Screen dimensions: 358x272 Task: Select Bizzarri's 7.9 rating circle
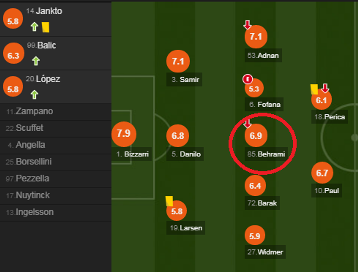[124, 133]
